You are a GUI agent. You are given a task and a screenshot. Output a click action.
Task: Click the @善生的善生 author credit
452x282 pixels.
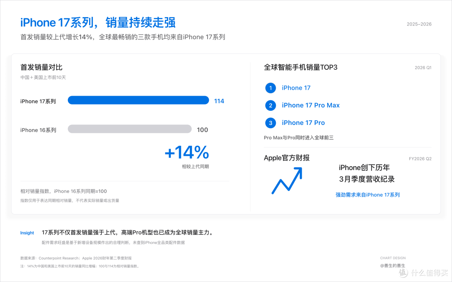coord(393,266)
